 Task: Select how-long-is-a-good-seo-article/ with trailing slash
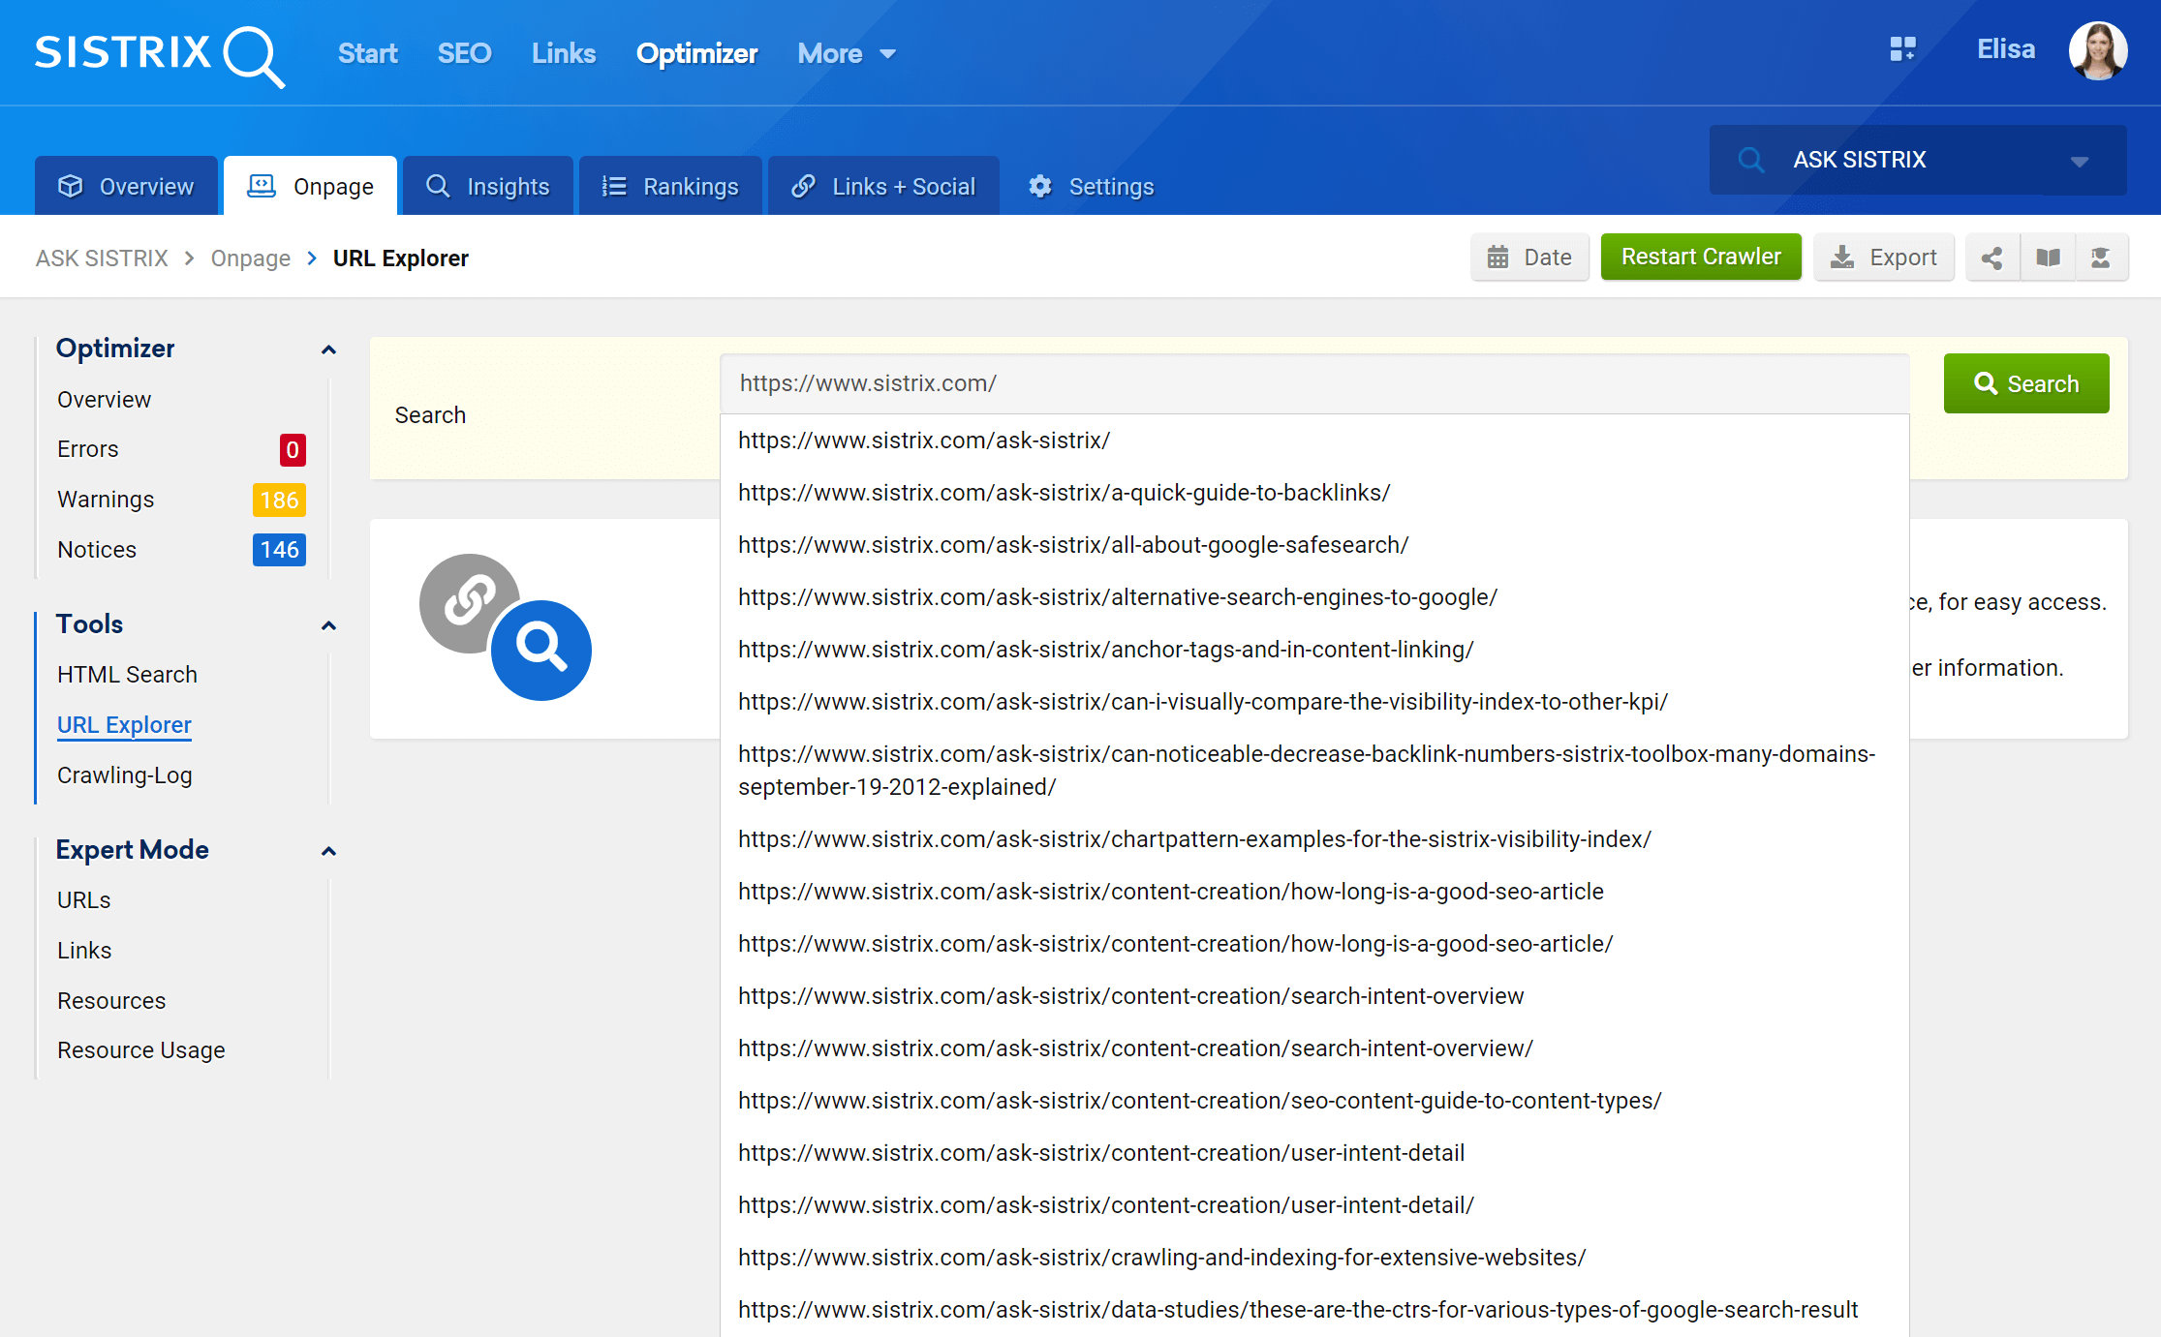1314,944
